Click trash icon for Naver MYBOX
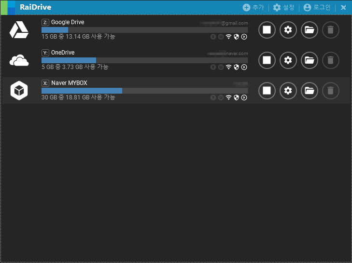 click(330, 91)
